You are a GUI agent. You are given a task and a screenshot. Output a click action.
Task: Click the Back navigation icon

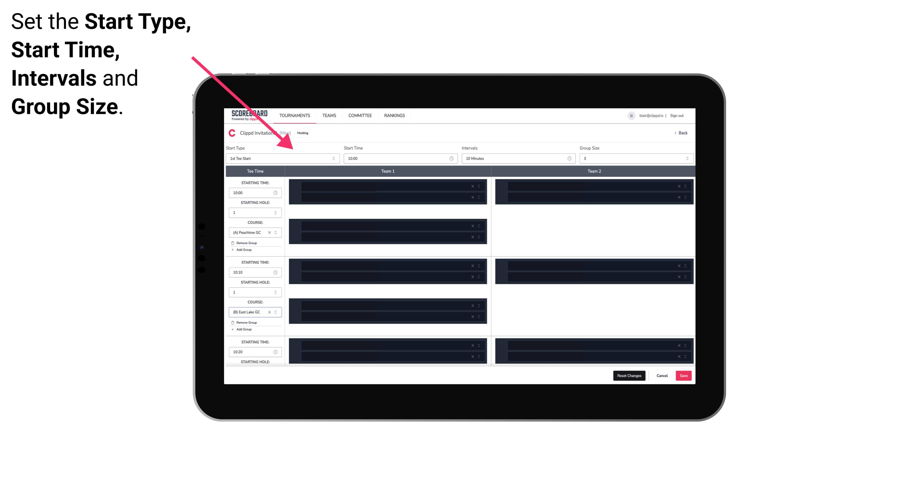675,133
